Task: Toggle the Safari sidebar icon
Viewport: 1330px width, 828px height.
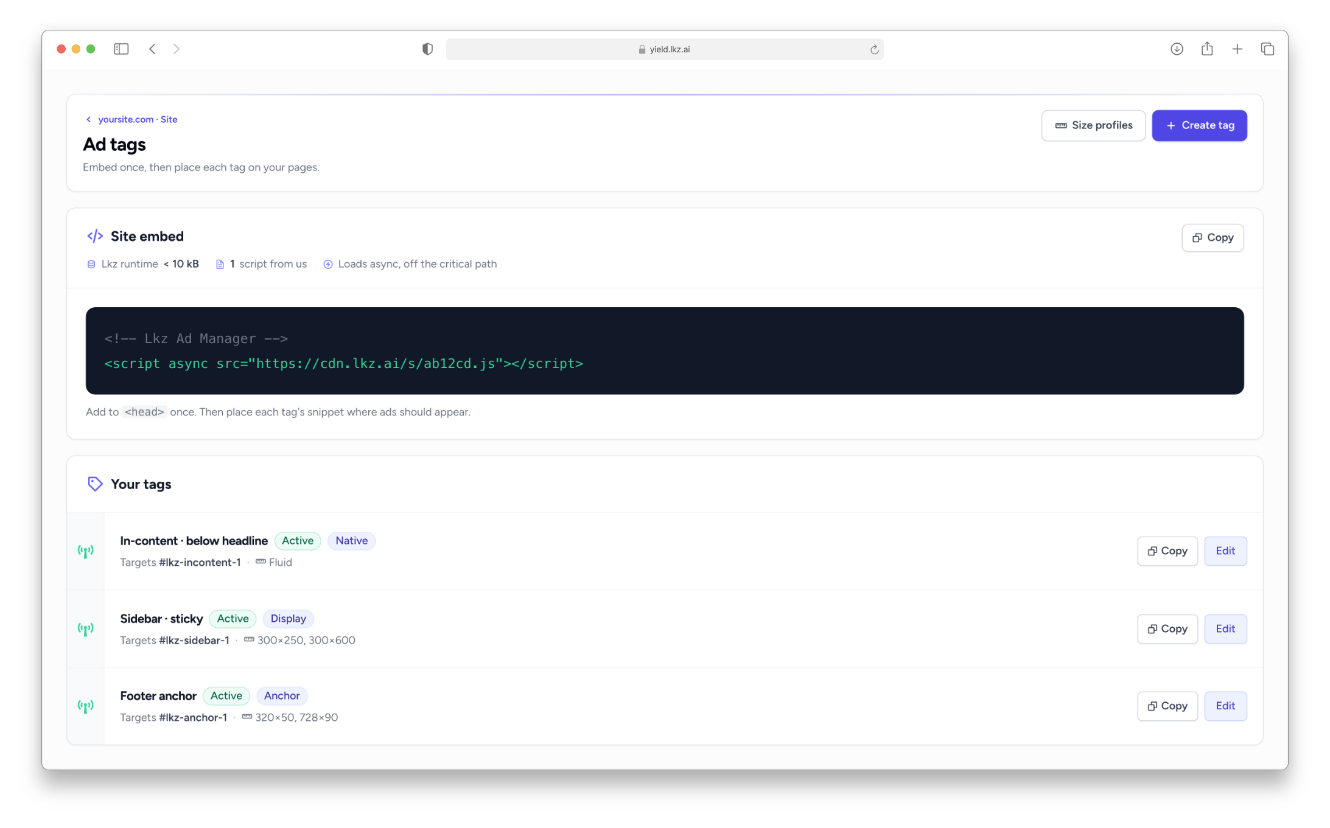Action: (121, 49)
